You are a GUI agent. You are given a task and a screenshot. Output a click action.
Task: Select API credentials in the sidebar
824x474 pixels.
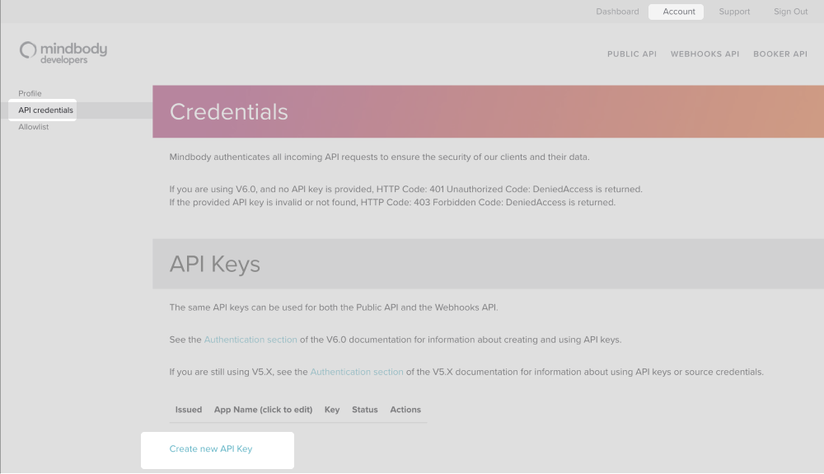[45, 110]
